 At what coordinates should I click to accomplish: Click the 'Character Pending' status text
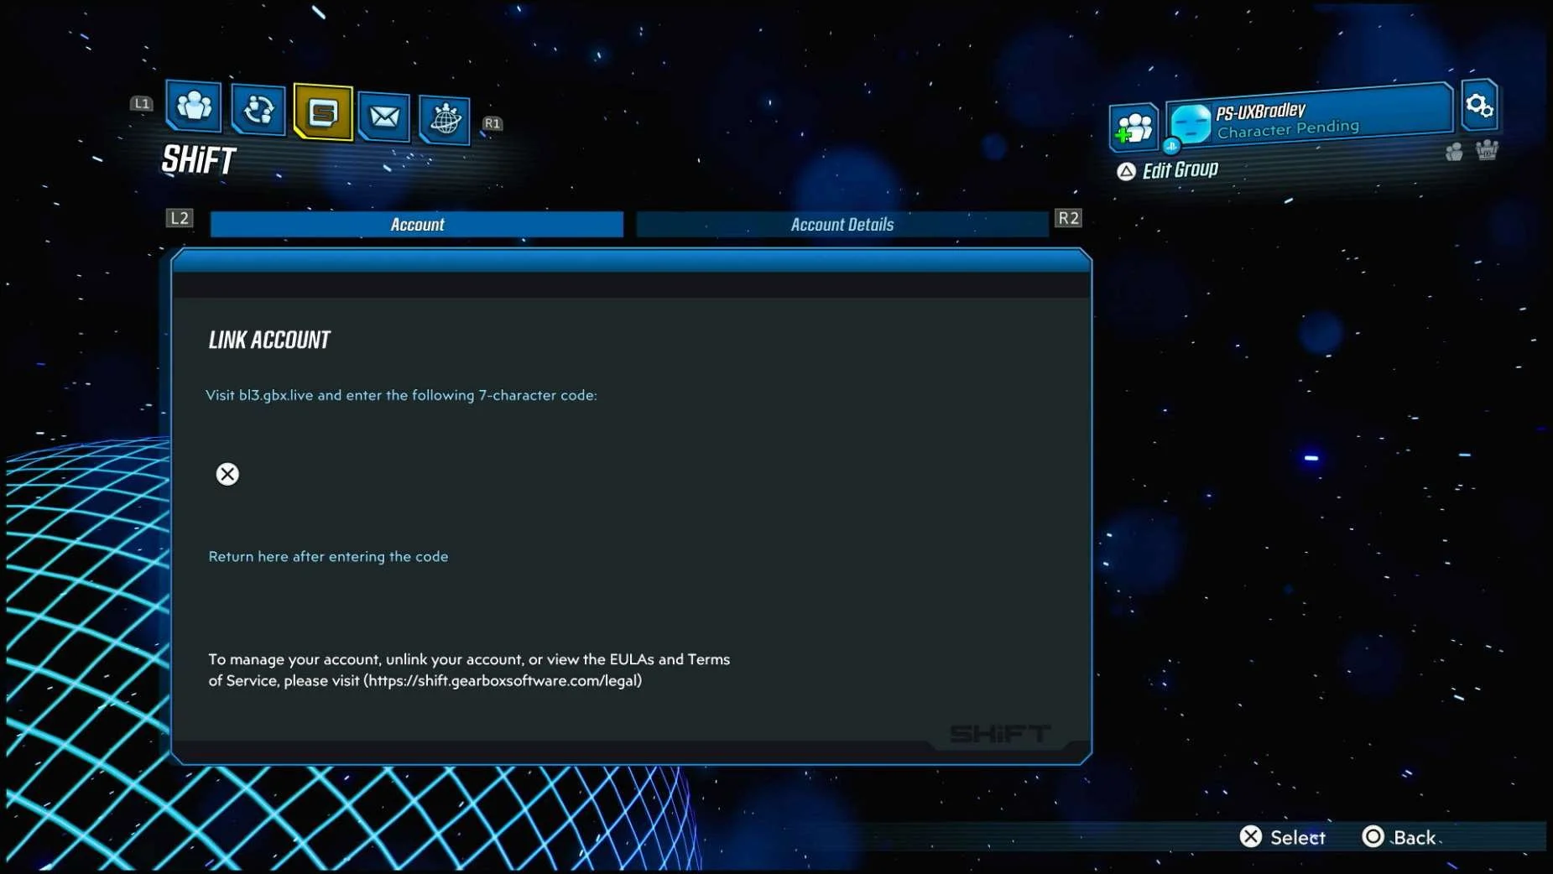(1288, 128)
